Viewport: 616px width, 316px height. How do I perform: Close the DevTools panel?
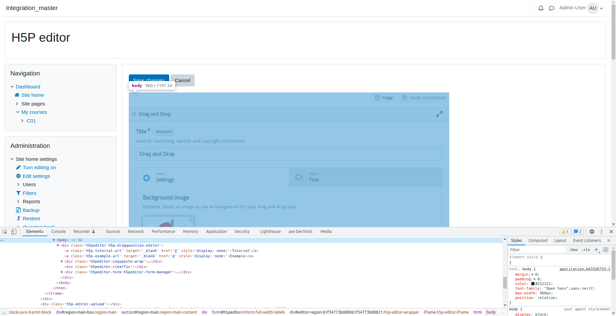pyautogui.click(x=611, y=232)
